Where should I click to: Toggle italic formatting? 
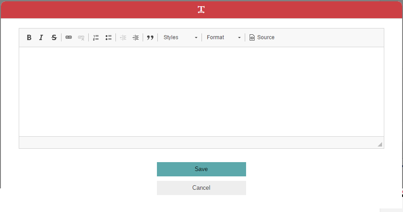[x=41, y=37]
